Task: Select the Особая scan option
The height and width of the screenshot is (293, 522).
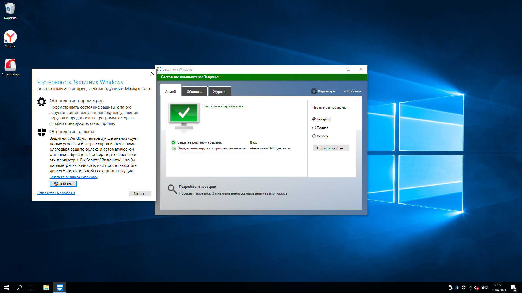Action: coord(314,136)
